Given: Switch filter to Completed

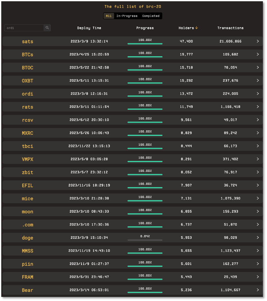Looking at the screenshot, I should click(151, 16).
